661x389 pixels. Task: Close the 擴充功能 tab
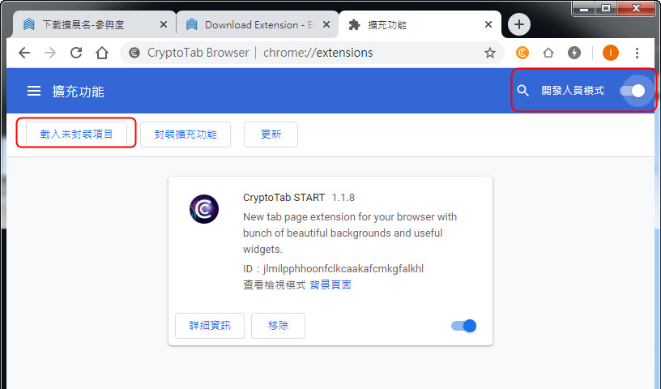click(x=488, y=25)
